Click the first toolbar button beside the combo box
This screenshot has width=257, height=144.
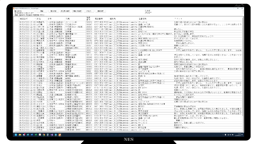click(42, 11)
